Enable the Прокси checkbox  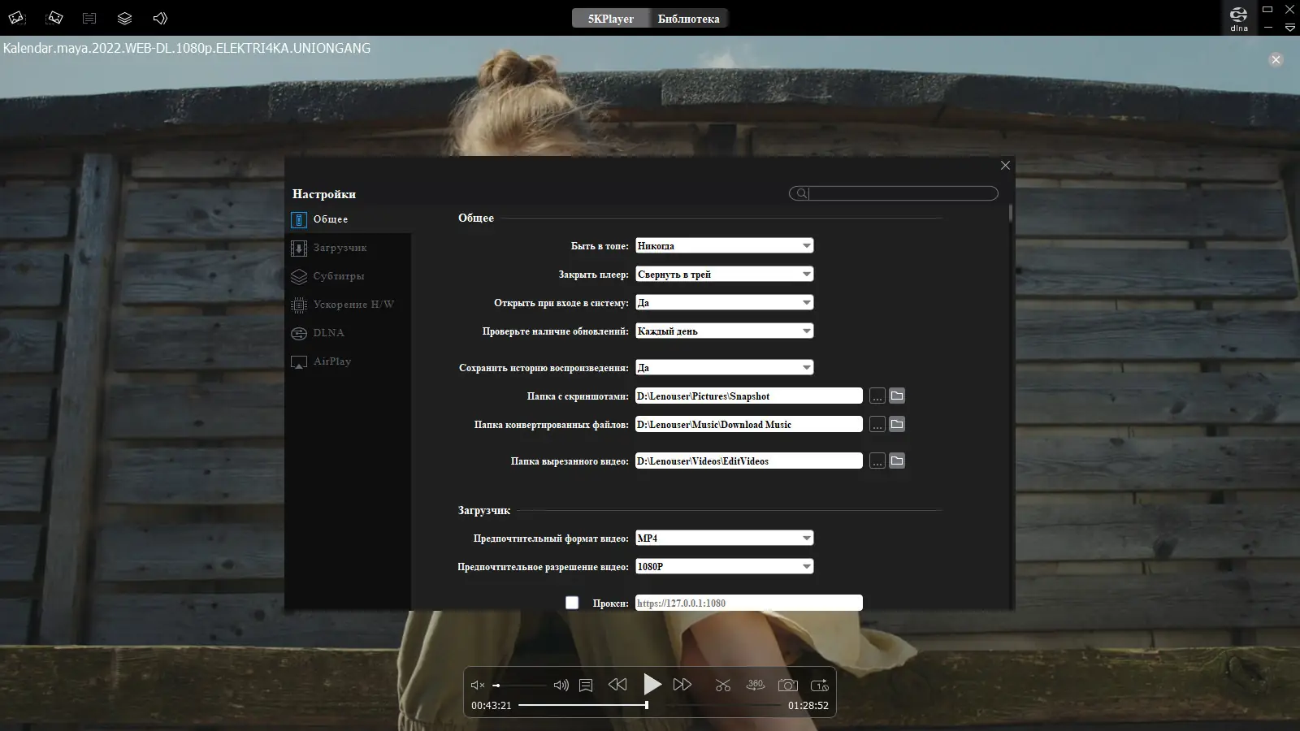(x=572, y=603)
